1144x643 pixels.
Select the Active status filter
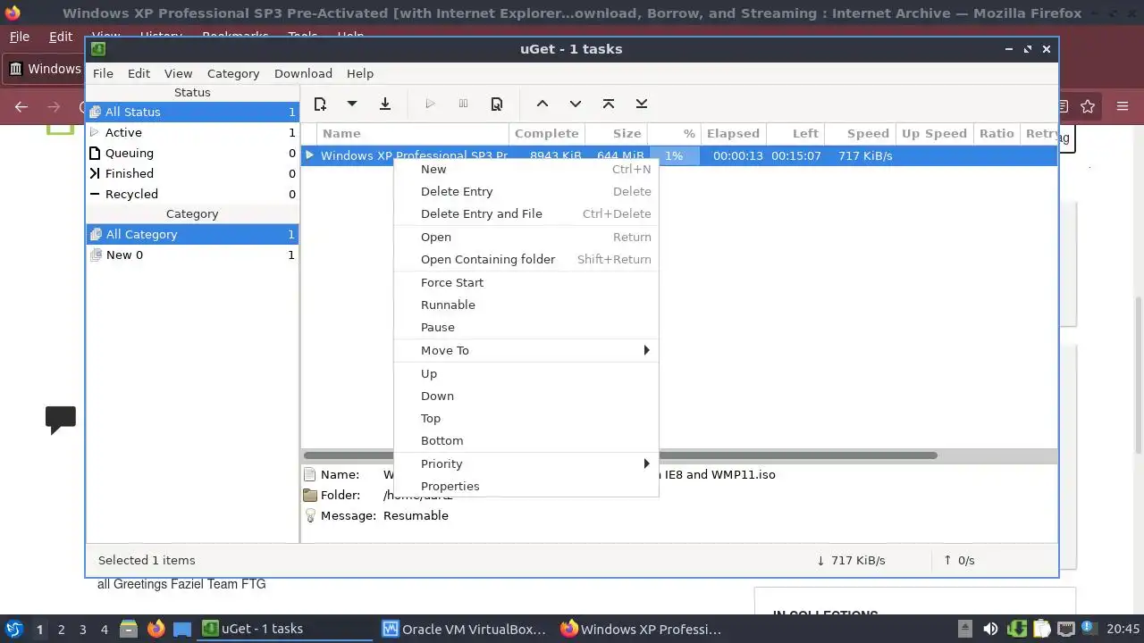pos(192,132)
